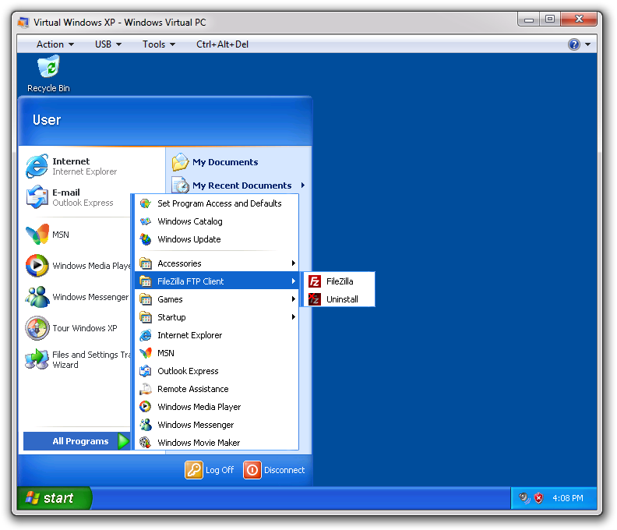Image resolution: width=617 pixels, height=530 pixels.
Task: Expand the Accessories submenu
Action: click(179, 263)
